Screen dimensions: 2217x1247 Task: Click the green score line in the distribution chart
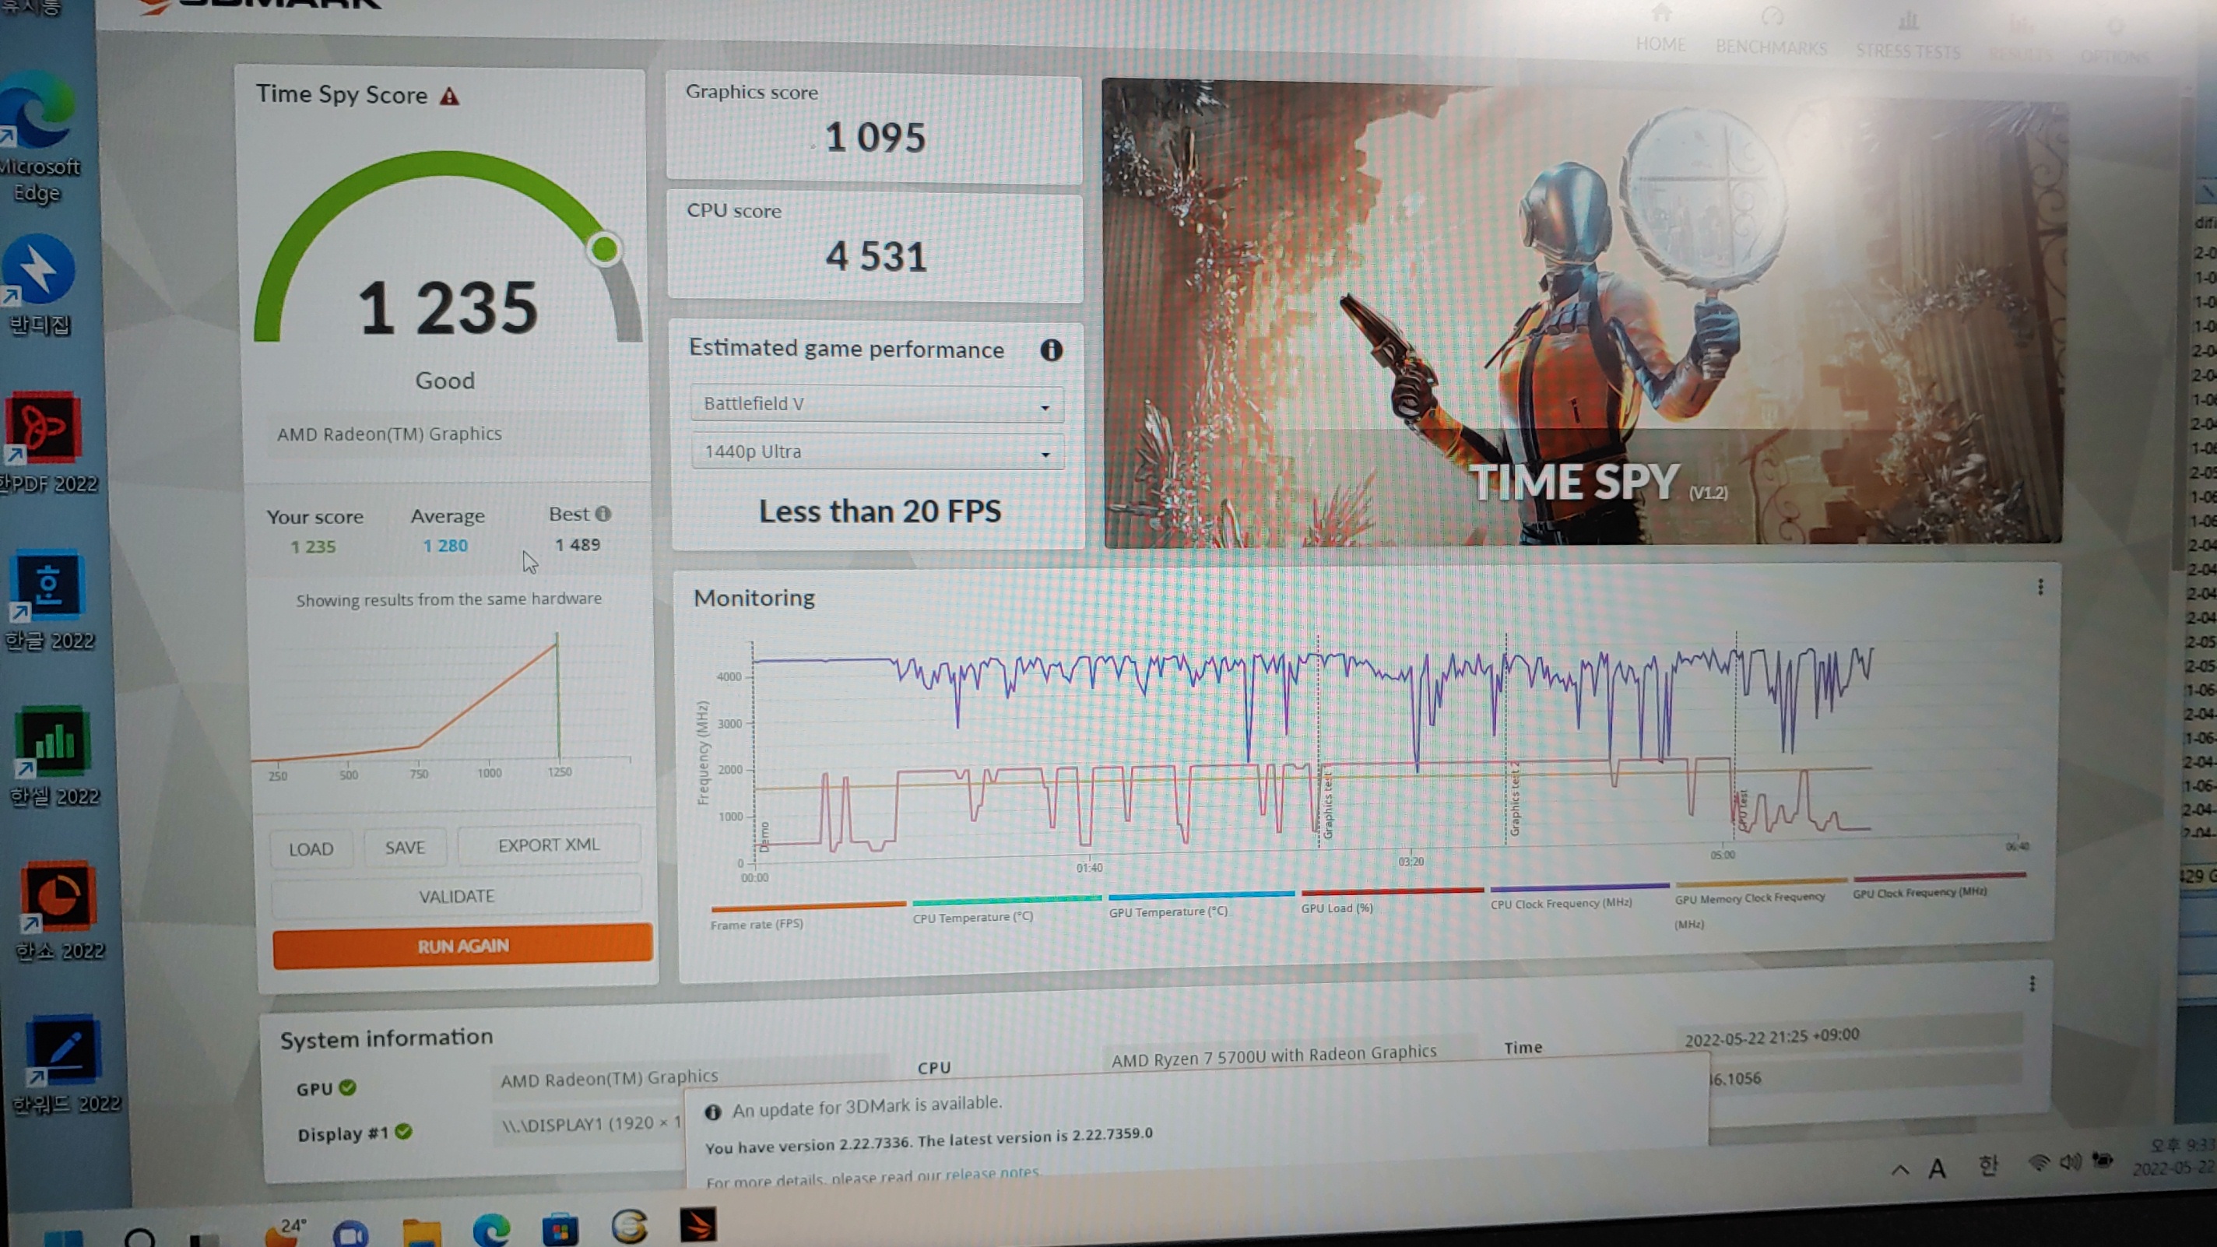click(x=557, y=697)
